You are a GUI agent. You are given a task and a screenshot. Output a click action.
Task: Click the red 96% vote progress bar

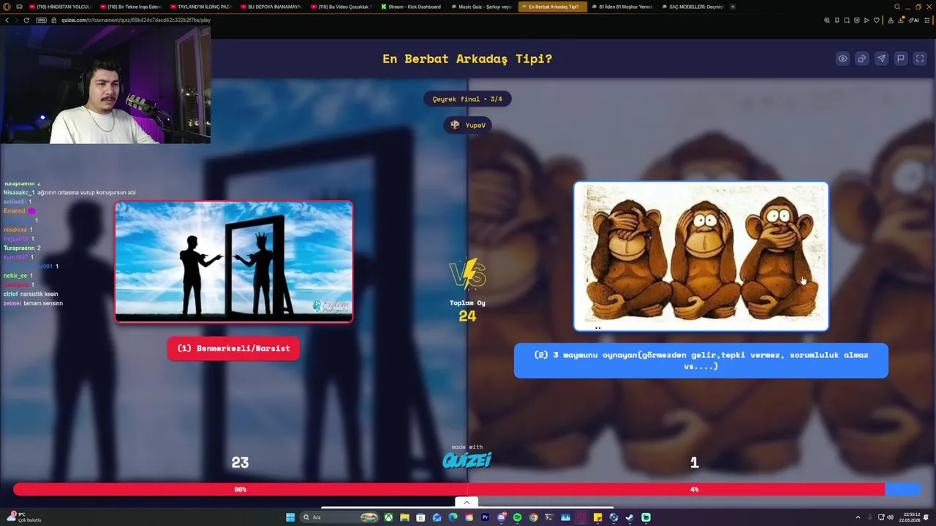pos(448,489)
